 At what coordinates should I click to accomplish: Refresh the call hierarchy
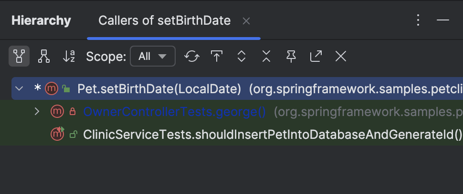pos(192,57)
